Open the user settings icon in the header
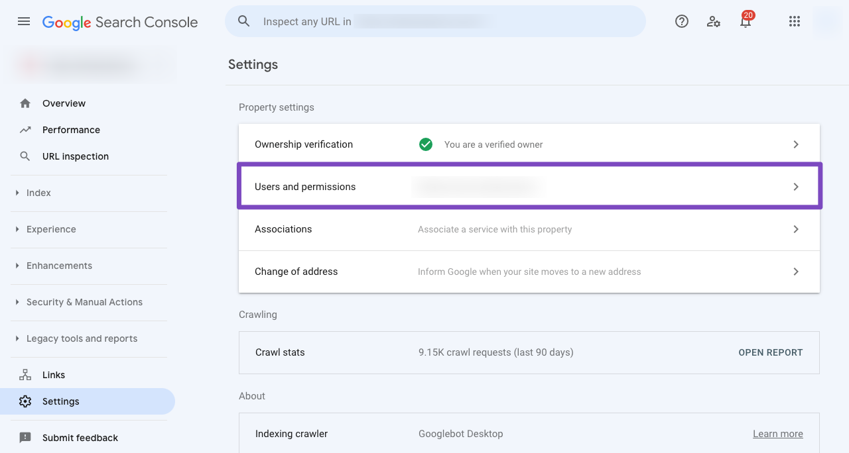This screenshot has width=849, height=453. pyautogui.click(x=714, y=21)
